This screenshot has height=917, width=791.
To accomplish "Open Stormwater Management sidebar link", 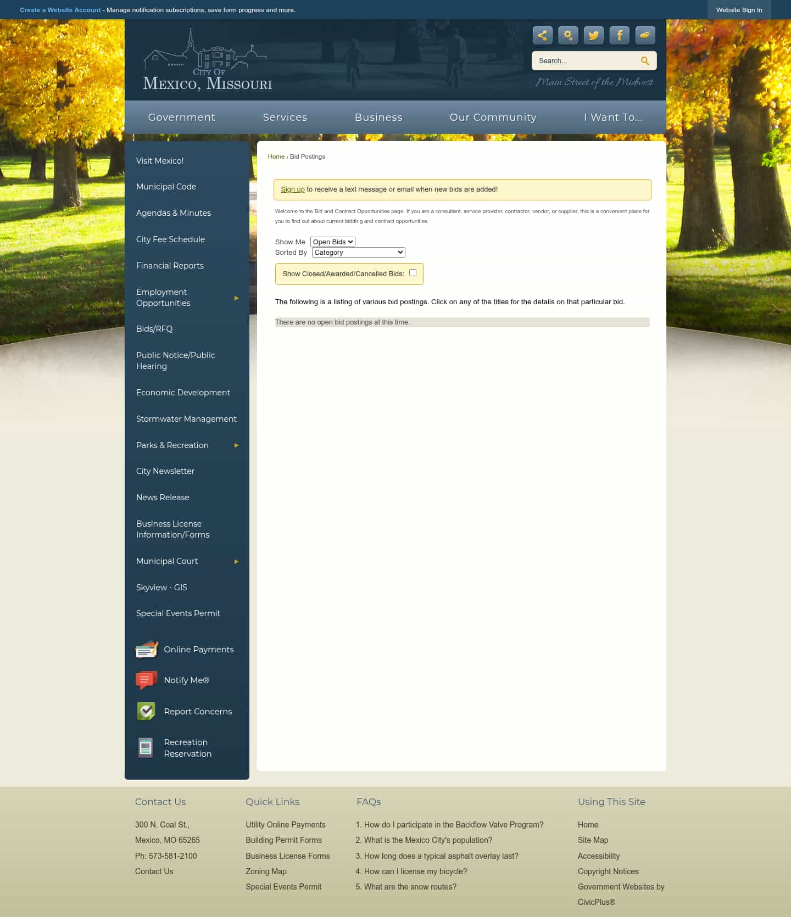I will [x=186, y=419].
